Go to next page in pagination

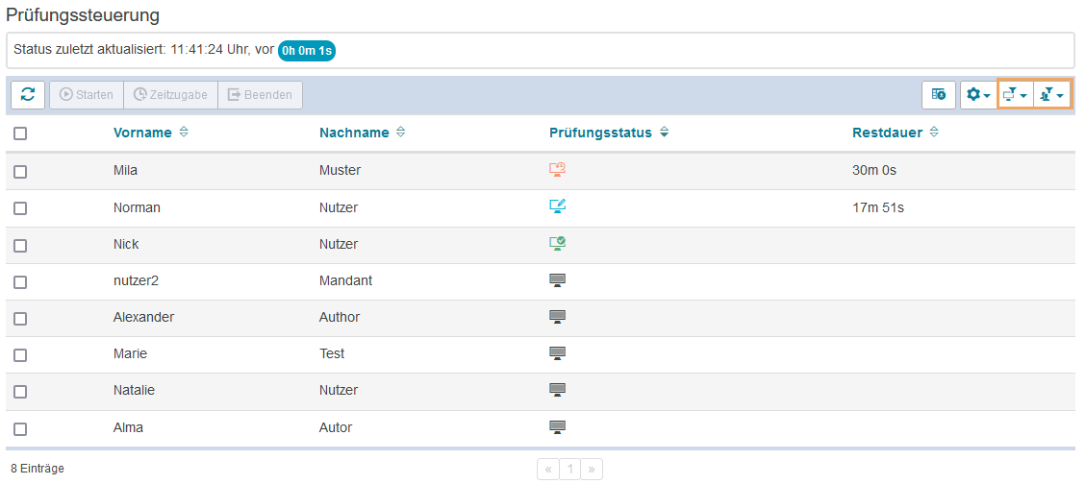point(592,469)
